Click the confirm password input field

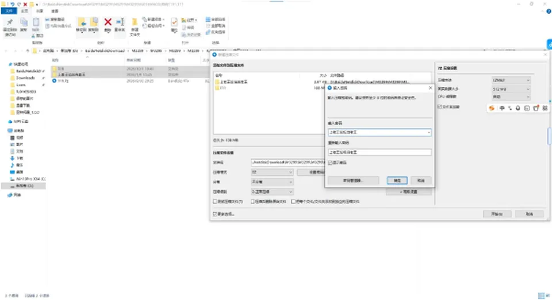tap(379, 152)
